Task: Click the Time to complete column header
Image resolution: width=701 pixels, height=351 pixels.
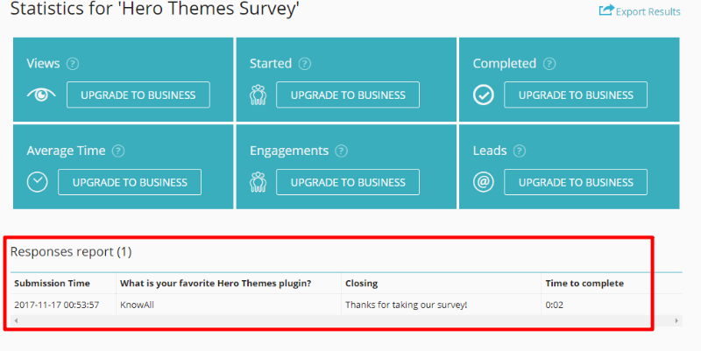Action: [x=584, y=284]
